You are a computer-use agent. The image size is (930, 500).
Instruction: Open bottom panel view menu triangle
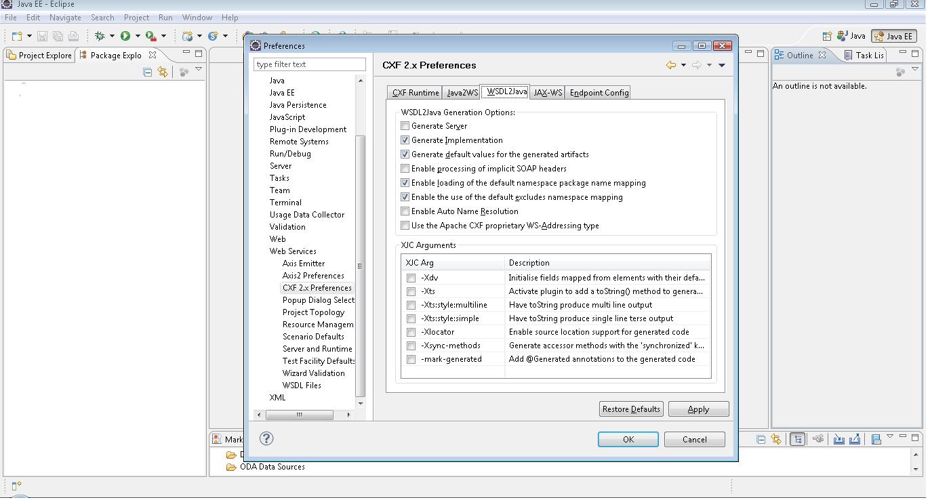(x=890, y=437)
